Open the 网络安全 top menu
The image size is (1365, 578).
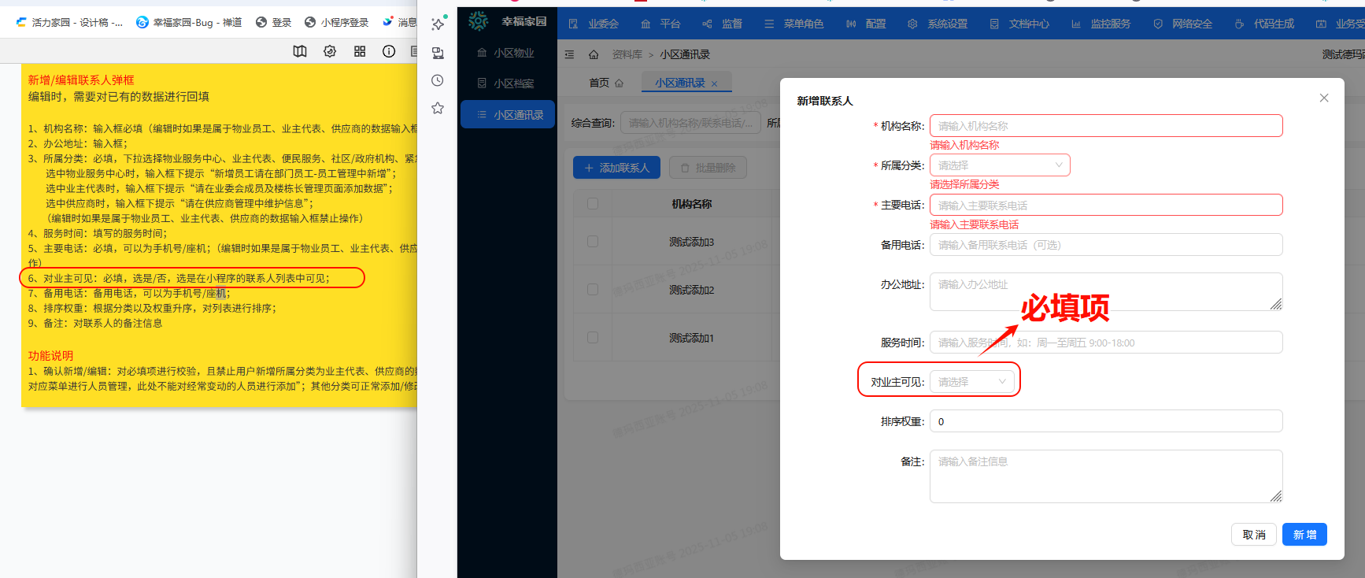[x=1182, y=24]
